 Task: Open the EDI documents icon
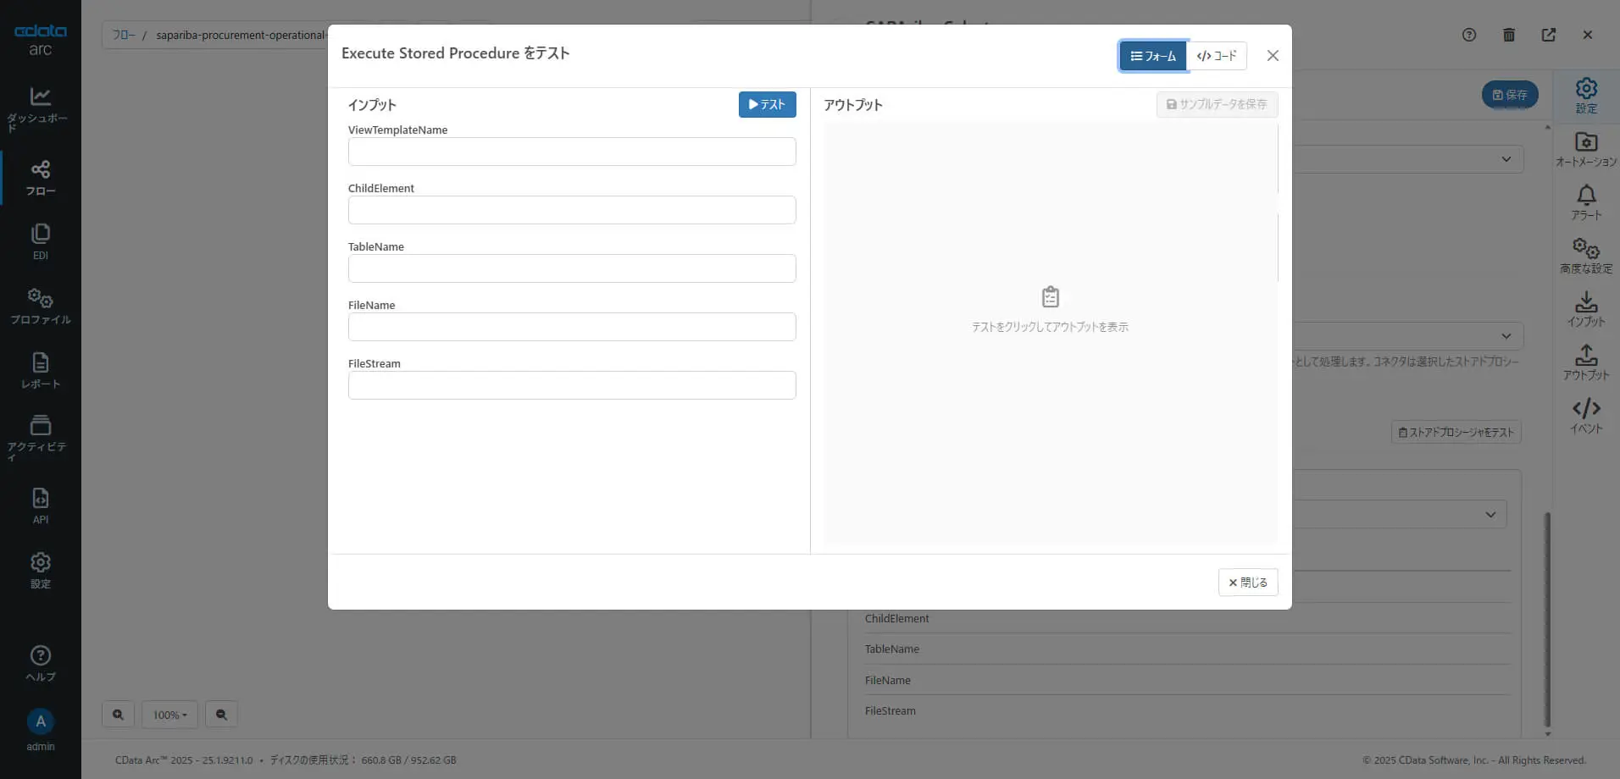40,233
